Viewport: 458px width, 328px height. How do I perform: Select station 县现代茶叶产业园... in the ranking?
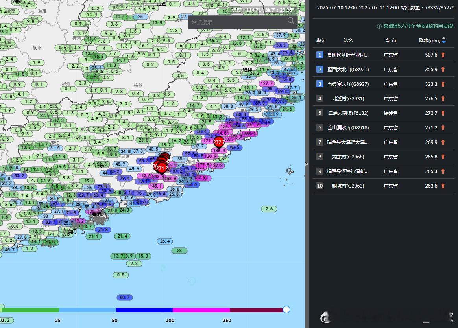click(x=347, y=55)
